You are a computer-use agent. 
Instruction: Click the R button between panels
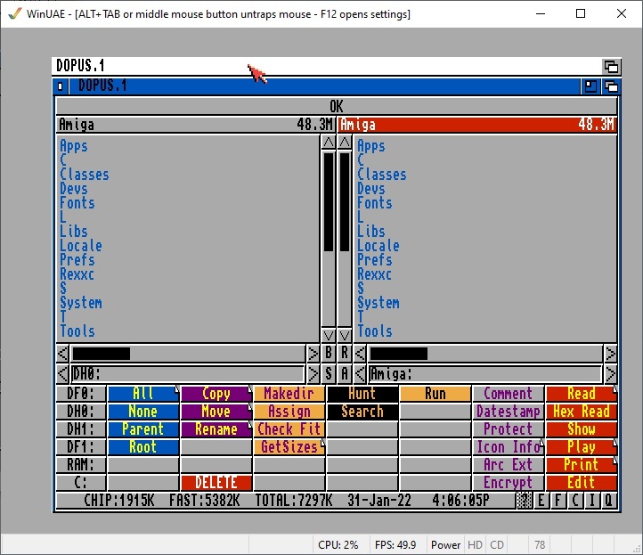click(x=345, y=353)
